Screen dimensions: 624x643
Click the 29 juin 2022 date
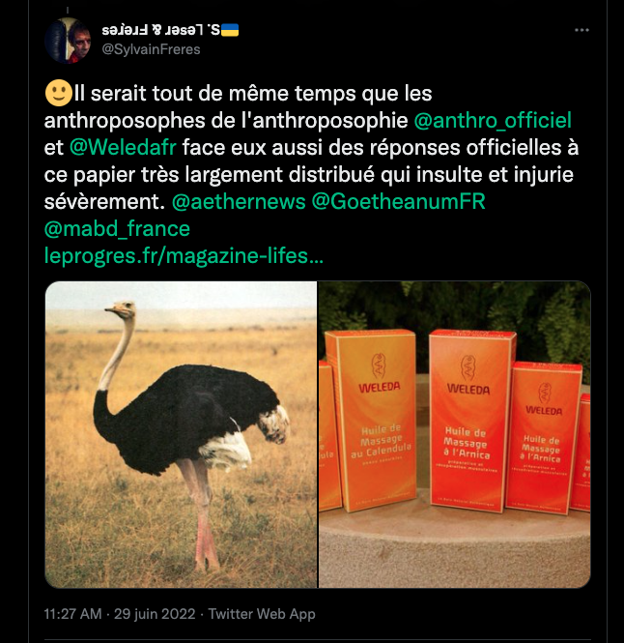click(155, 614)
